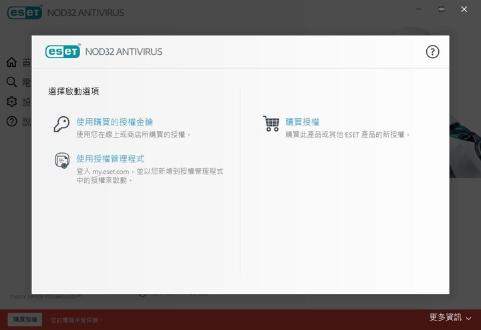481x330 pixels.
Task: Click the magnifier scan icon in sidebar
Action: (x=11, y=82)
